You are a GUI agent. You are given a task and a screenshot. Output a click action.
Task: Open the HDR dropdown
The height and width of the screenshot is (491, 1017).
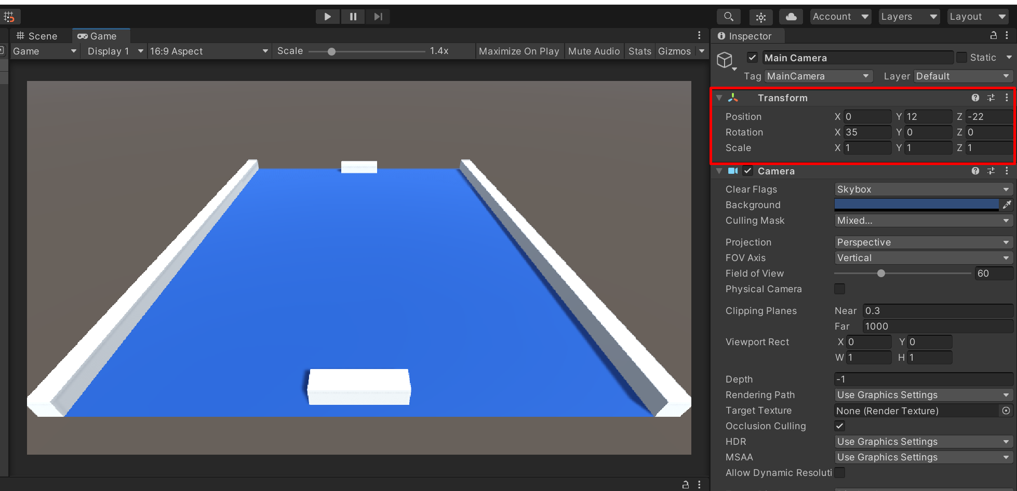924,442
